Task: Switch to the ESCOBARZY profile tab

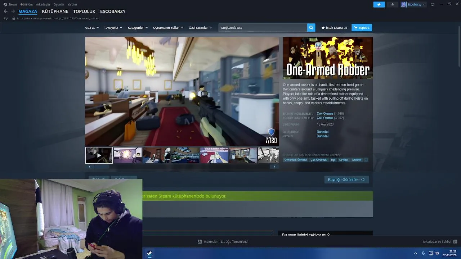Action: [x=113, y=12]
